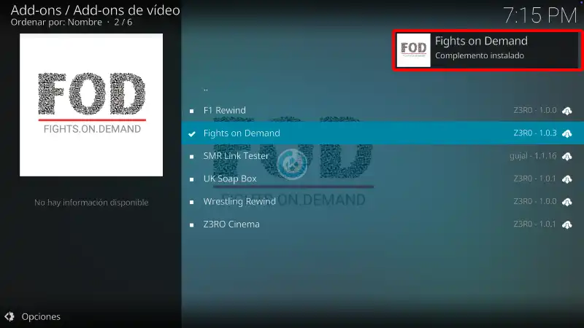The height and width of the screenshot is (328, 584).
Task: Click the square bullet beside F1 Rewind
Action: click(191, 111)
